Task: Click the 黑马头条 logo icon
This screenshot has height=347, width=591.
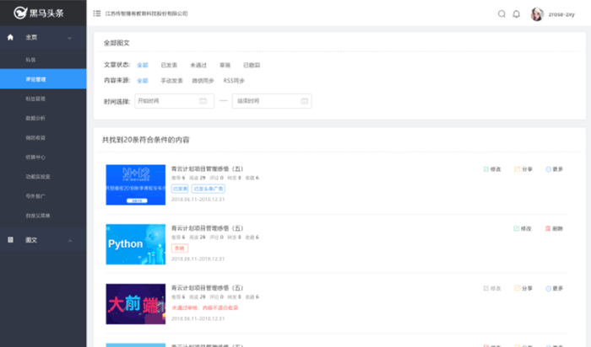Action: pos(19,14)
